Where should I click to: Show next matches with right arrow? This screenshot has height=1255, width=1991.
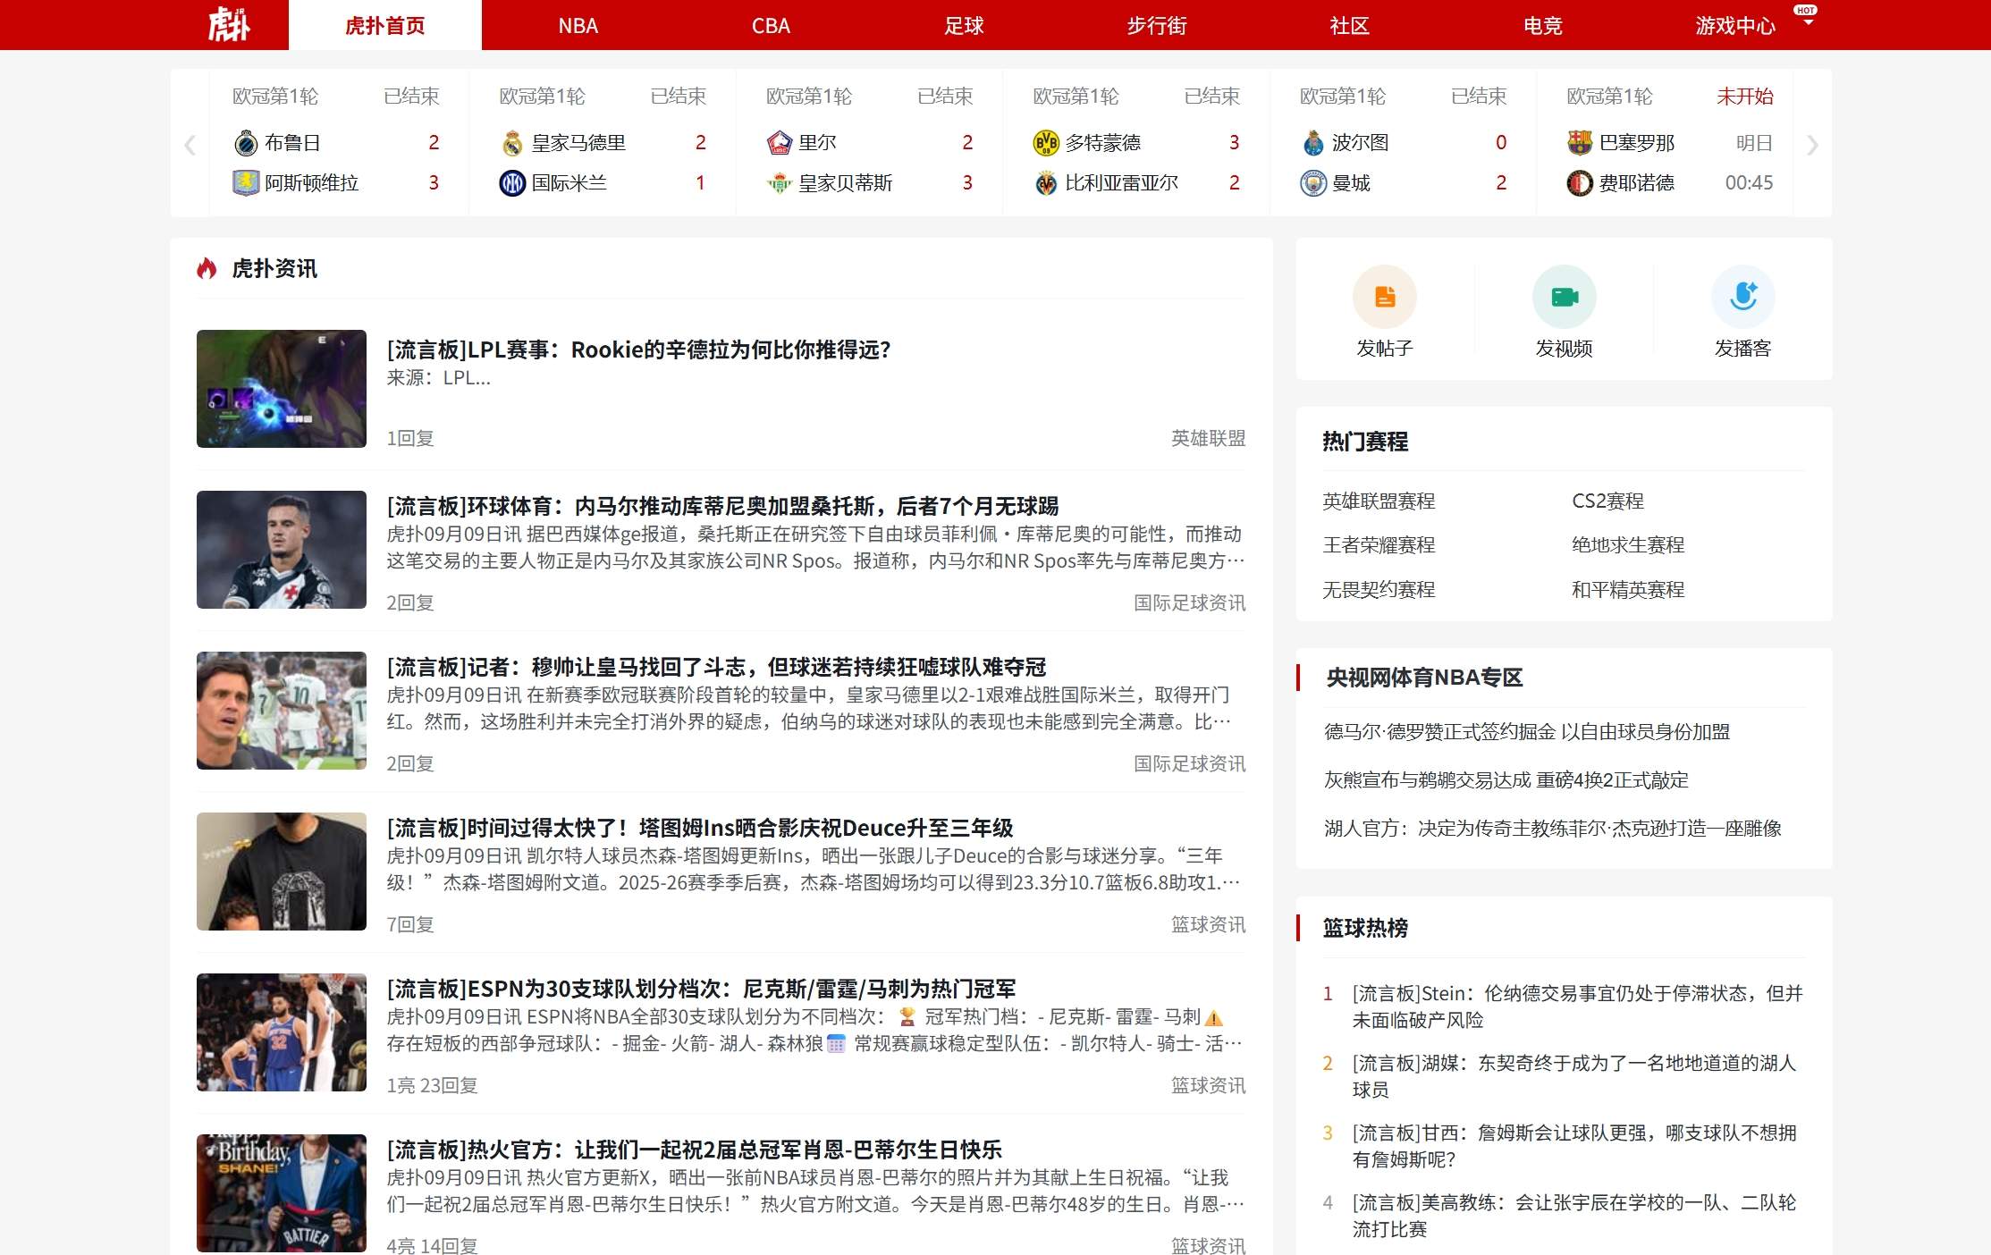1812,145
